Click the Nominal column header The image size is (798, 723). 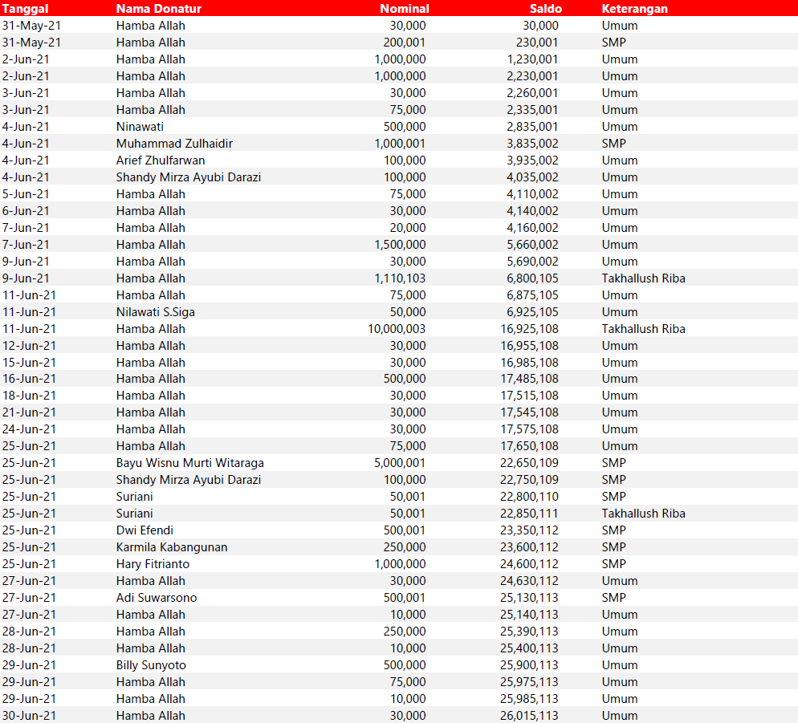coord(404,8)
